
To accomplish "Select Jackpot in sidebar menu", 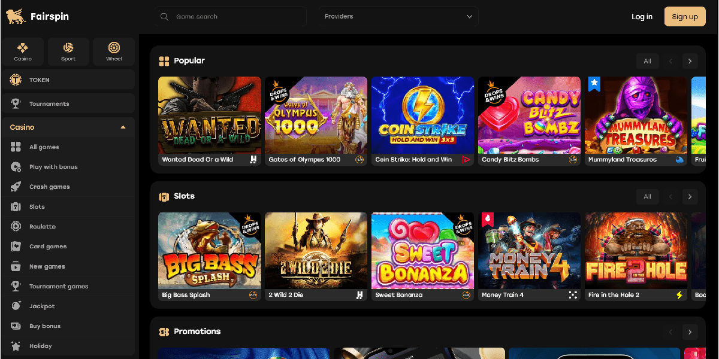I will pyautogui.click(x=41, y=306).
